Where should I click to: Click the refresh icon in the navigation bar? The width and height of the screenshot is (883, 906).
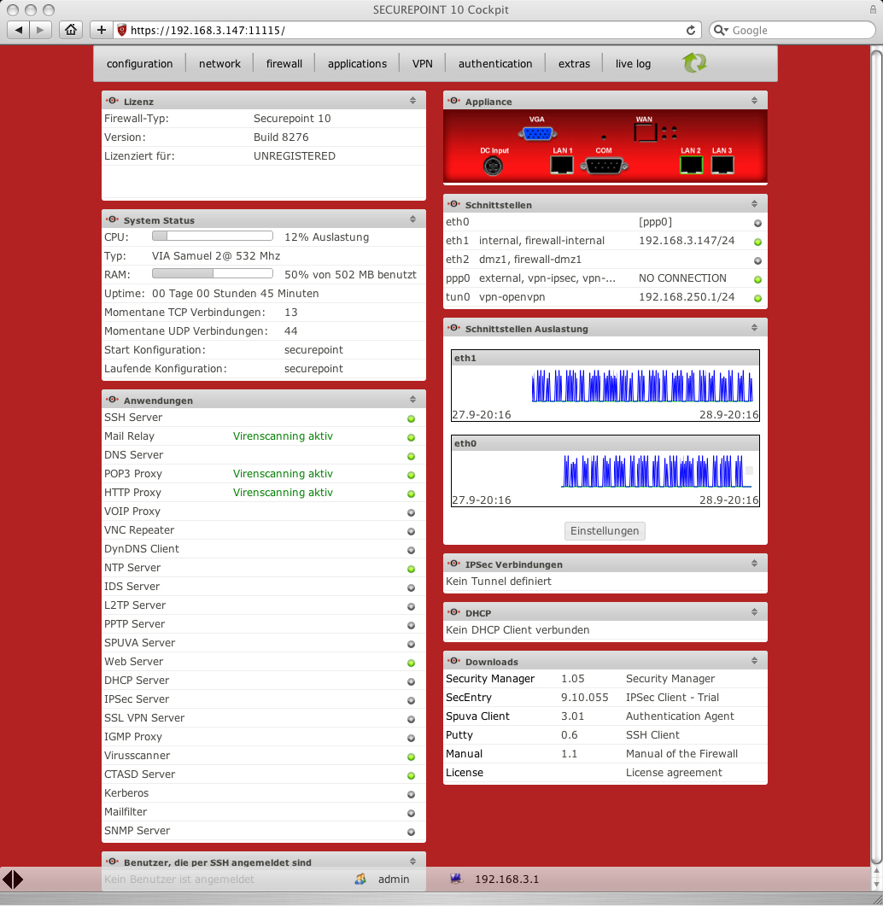(694, 63)
